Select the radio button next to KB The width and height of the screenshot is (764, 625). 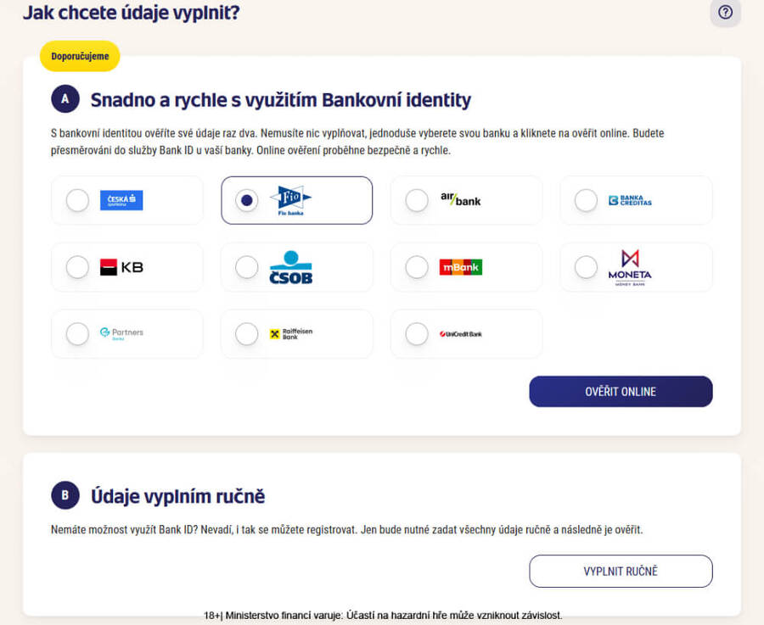pyautogui.click(x=77, y=266)
